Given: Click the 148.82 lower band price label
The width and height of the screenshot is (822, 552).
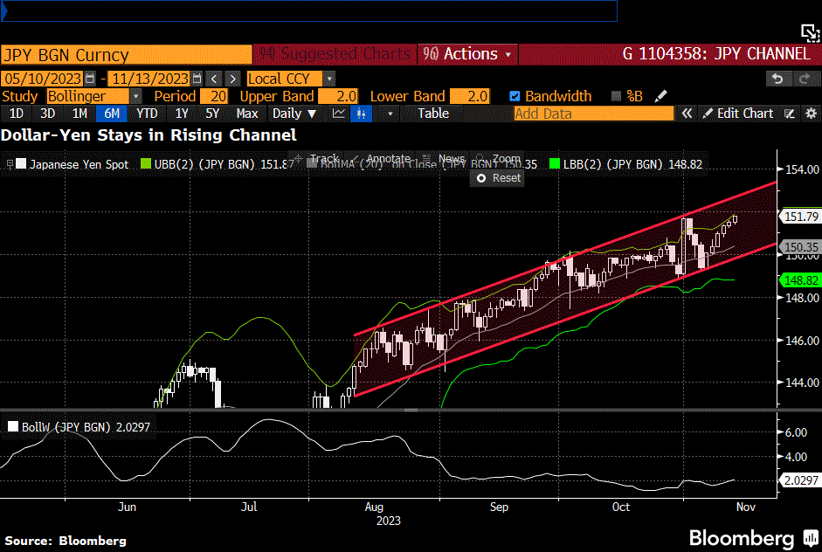Looking at the screenshot, I should pyautogui.click(x=800, y=280).
